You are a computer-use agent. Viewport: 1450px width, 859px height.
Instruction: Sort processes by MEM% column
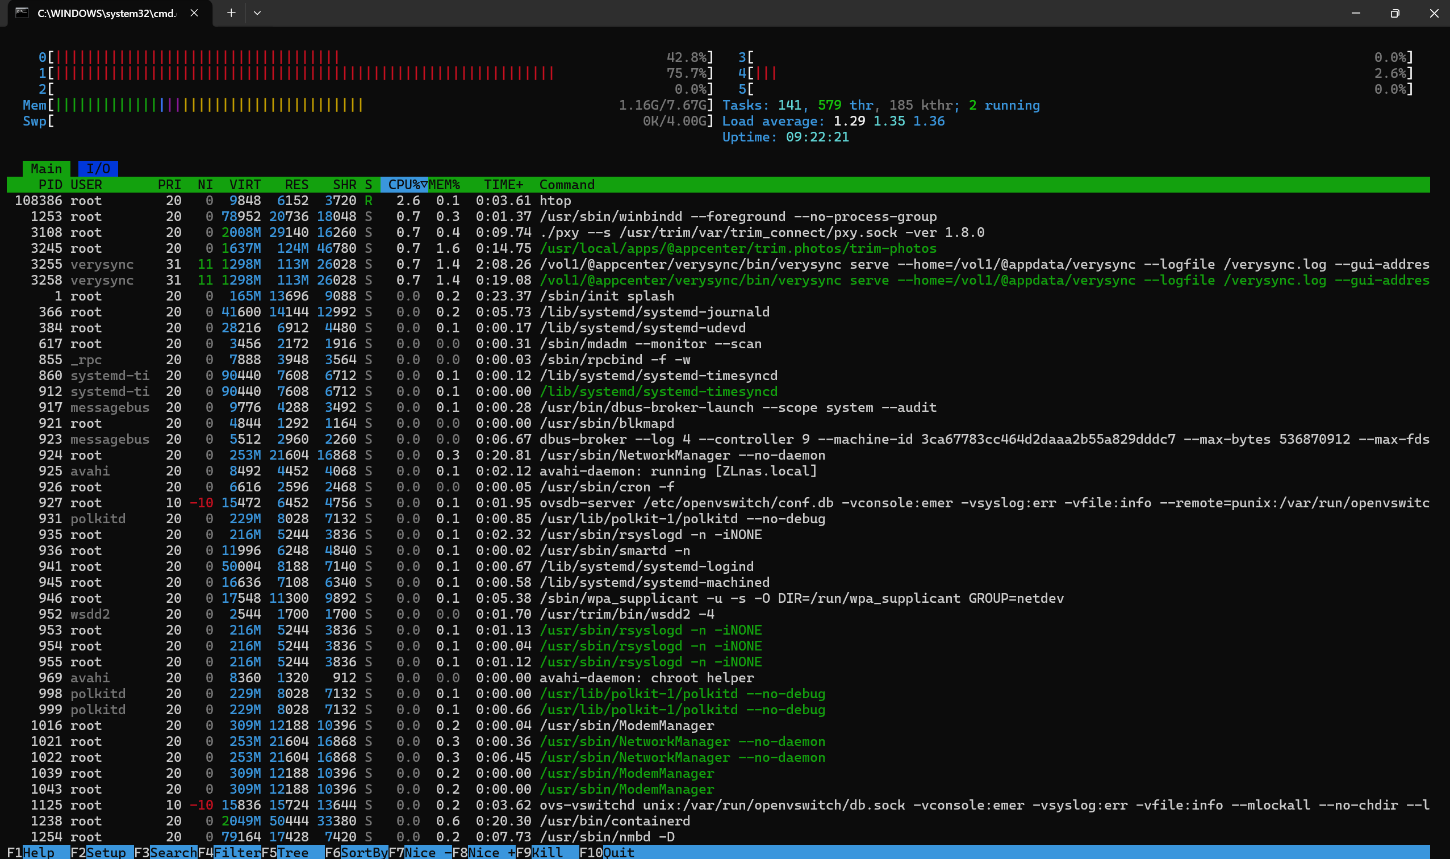tap(444, 185)
